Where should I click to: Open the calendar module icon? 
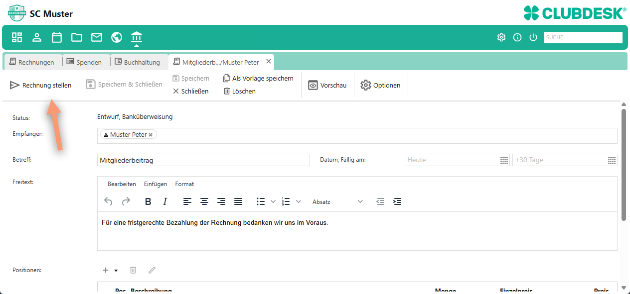coord(57,37)
